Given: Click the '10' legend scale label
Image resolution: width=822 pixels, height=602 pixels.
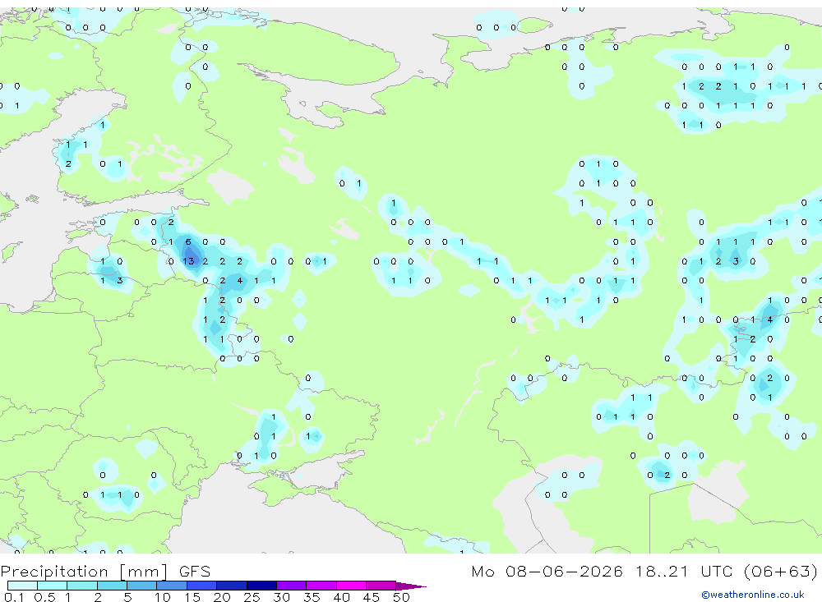Looking at the screenshot, I should (162, 597).
